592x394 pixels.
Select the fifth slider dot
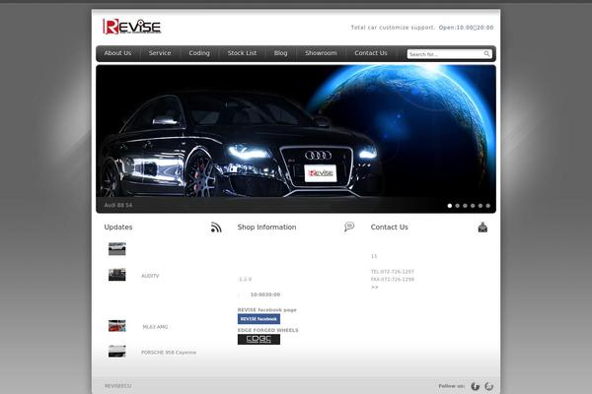[481, 206]
